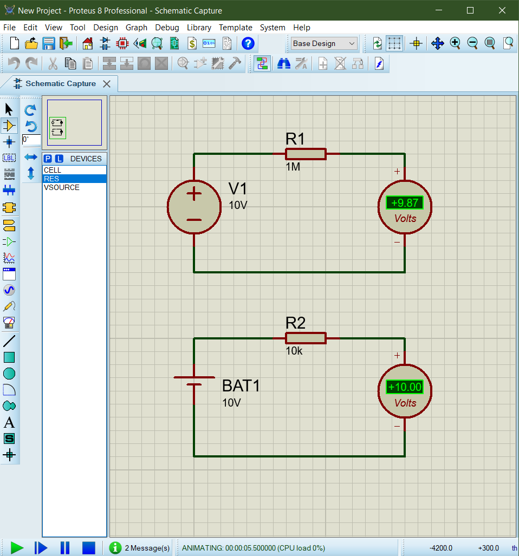Screen dimensions: 519x556
Task: Open the Template menu
Action: coord(236,27)
